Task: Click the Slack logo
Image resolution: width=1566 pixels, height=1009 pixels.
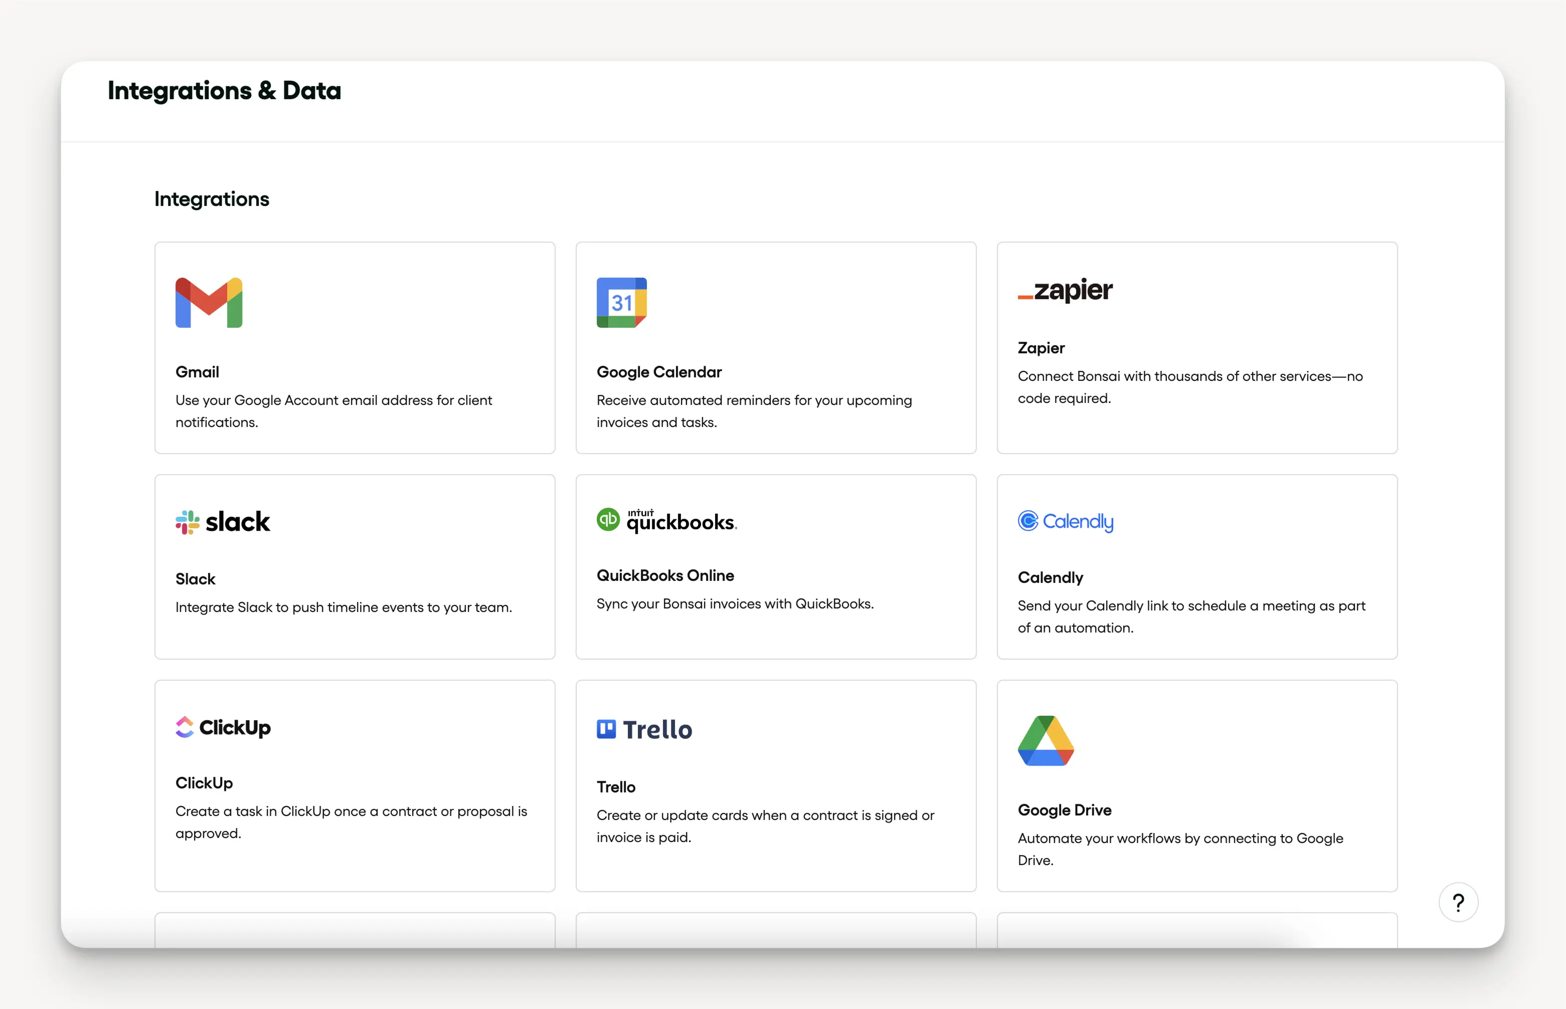Action: pyautogui.click(x=223, y=522)
